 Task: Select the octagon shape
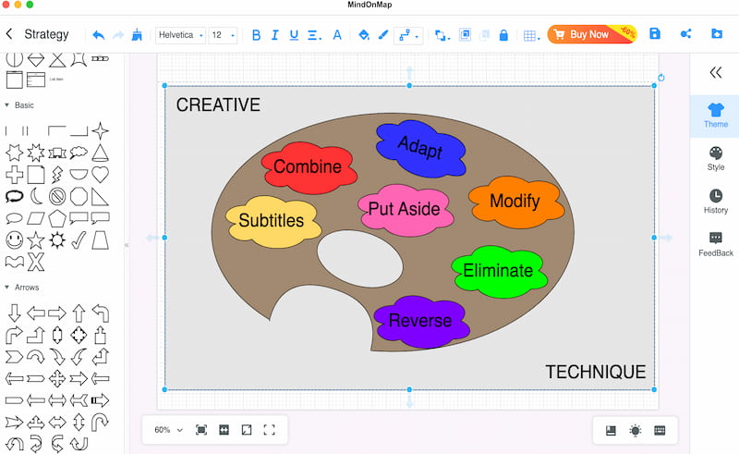(x=79, y=196)
